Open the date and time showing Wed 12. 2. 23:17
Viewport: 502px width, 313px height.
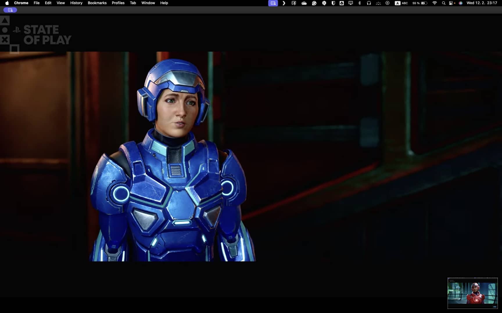pos(482,3)
